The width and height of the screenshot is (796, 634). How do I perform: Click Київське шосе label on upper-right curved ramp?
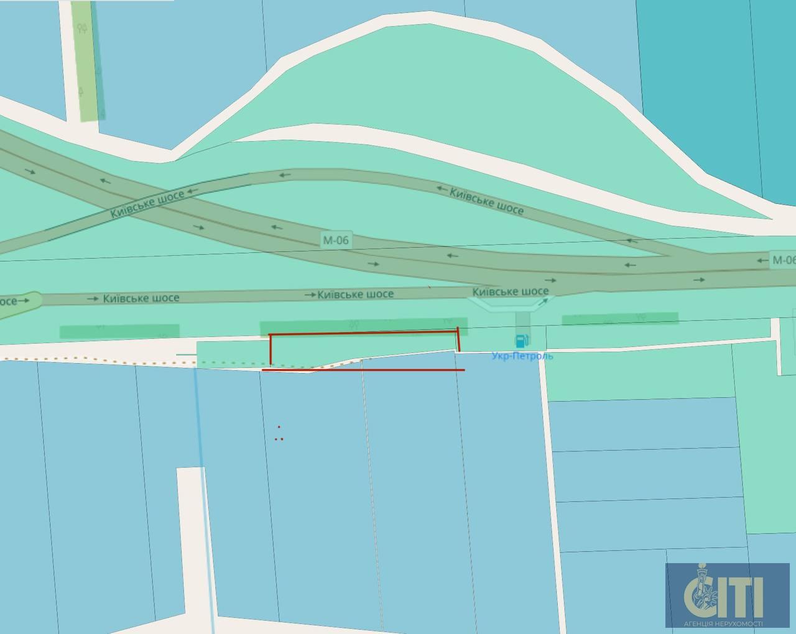coord(486,200)
